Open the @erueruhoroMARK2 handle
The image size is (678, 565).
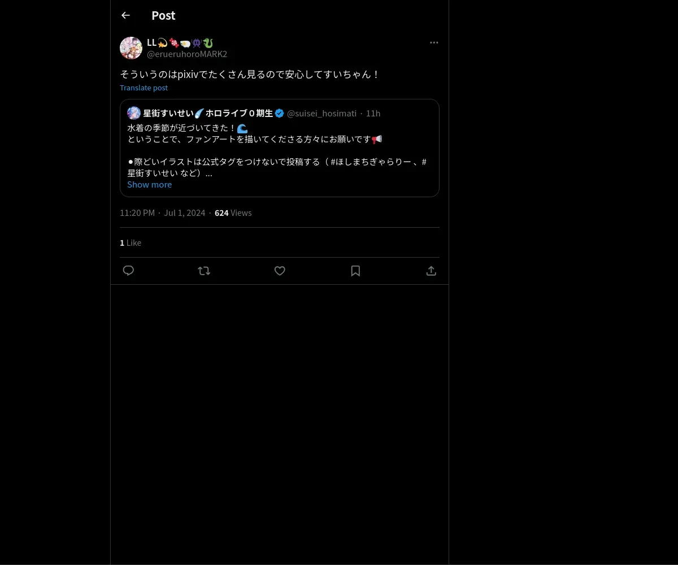click(187, 54)
